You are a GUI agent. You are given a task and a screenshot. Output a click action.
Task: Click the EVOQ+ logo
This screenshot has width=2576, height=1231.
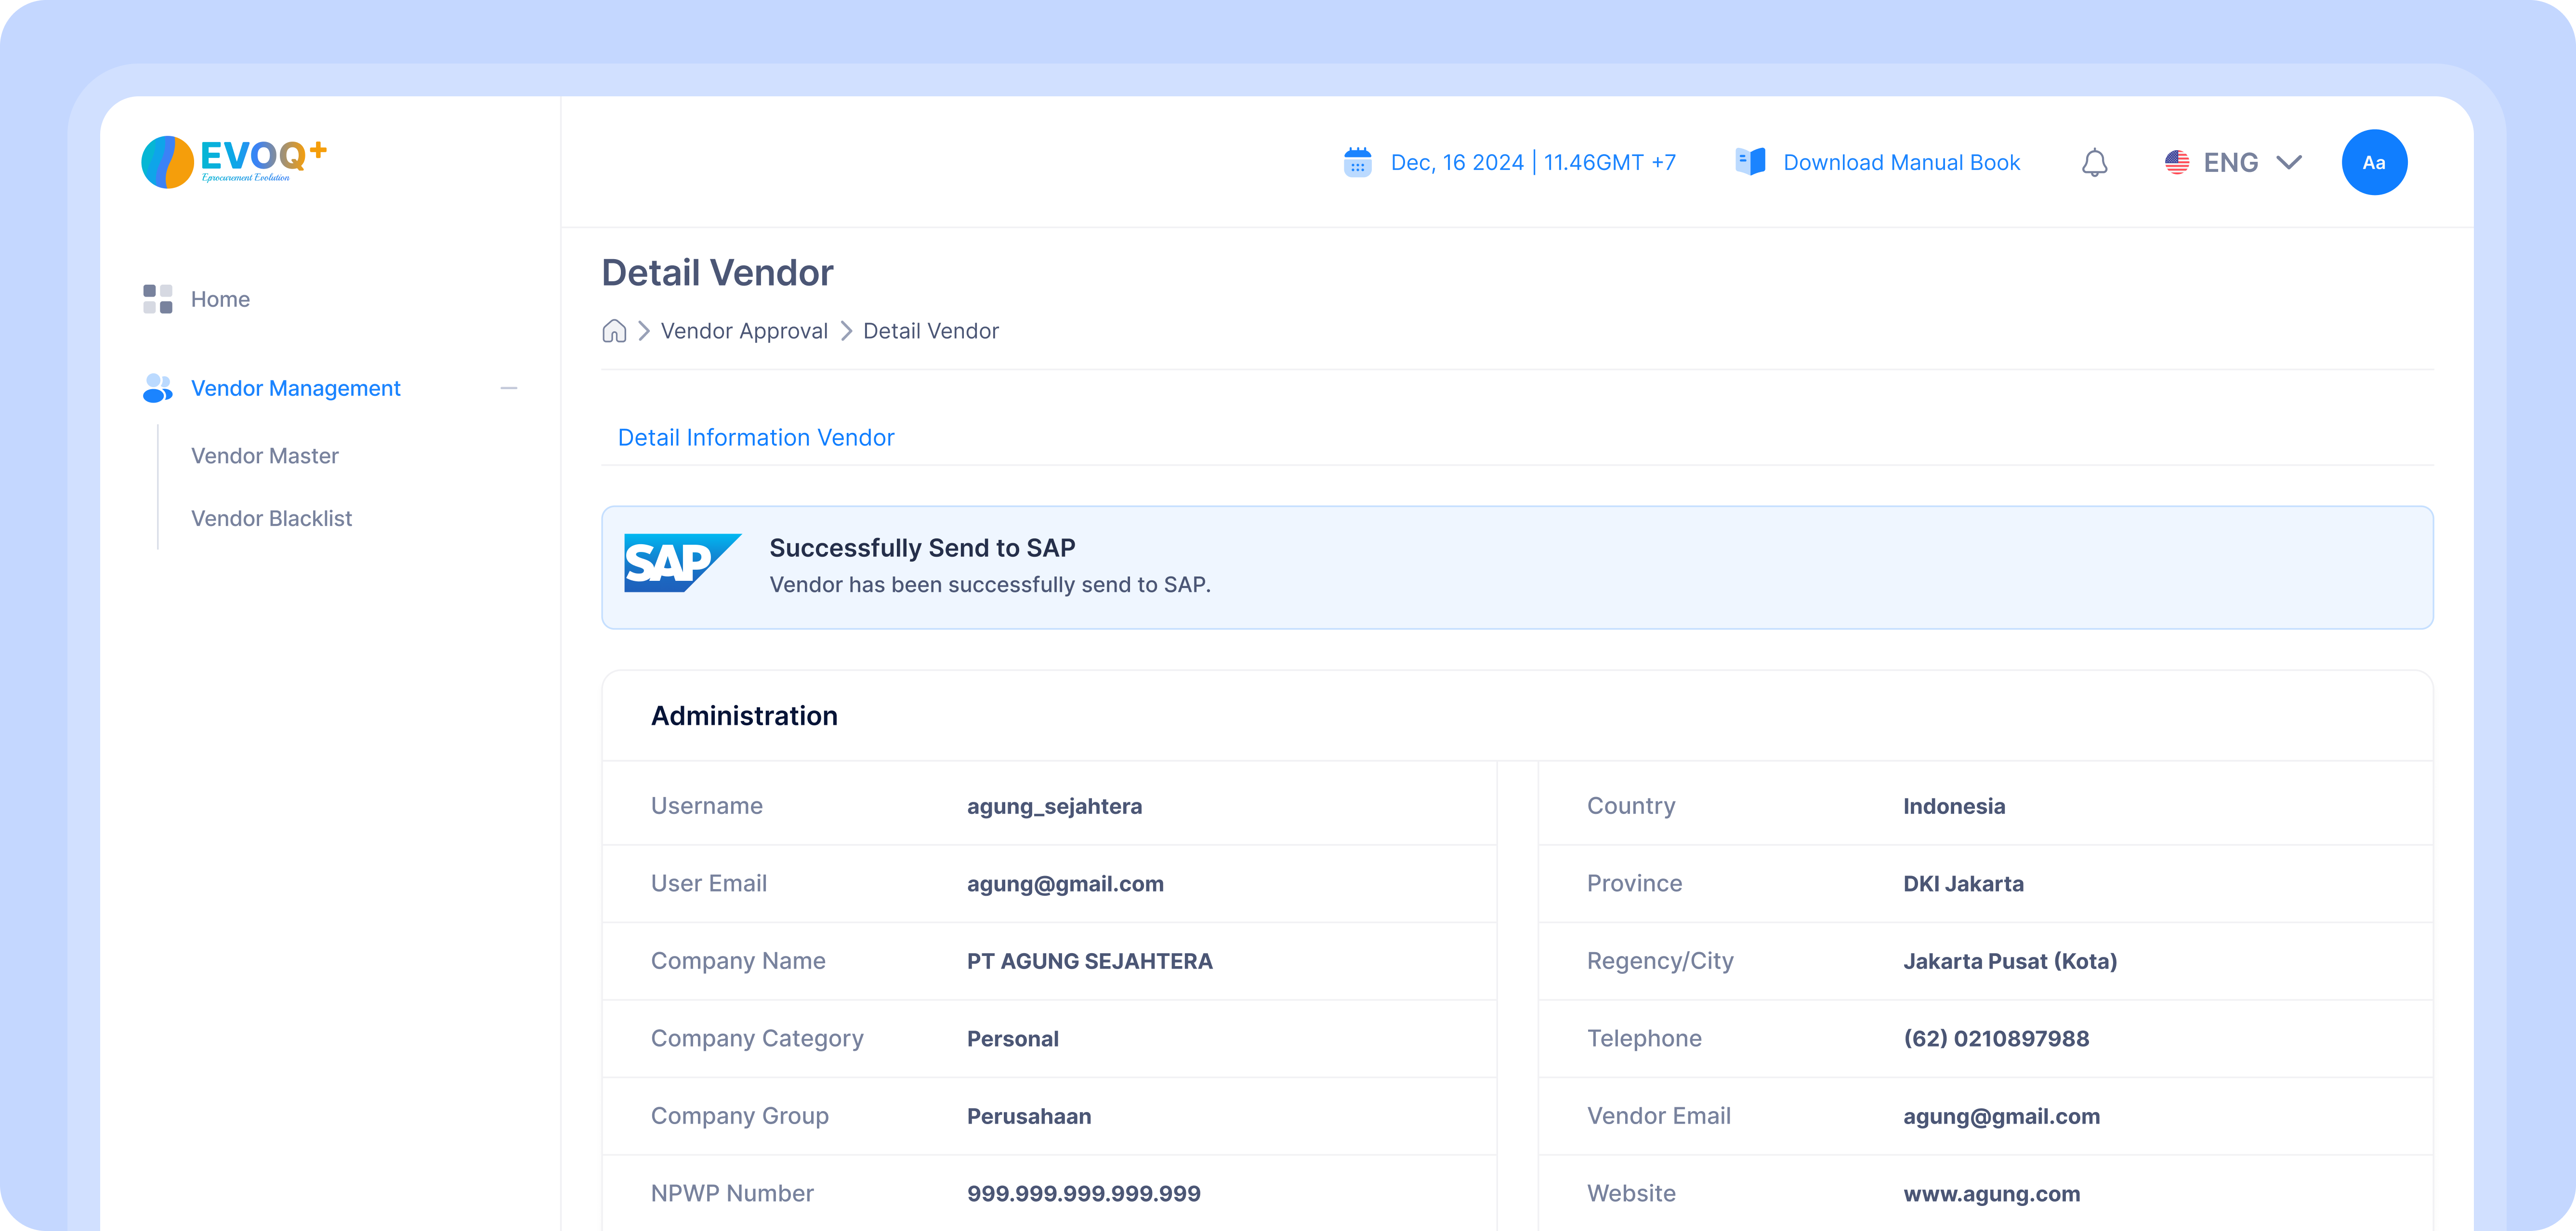(x=234, y=162)
